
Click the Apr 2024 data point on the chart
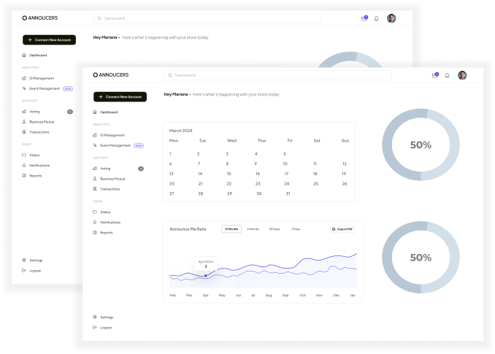coord(206,275)
